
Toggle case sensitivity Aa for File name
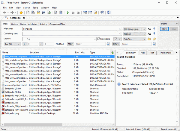click(x=149, y=29)
